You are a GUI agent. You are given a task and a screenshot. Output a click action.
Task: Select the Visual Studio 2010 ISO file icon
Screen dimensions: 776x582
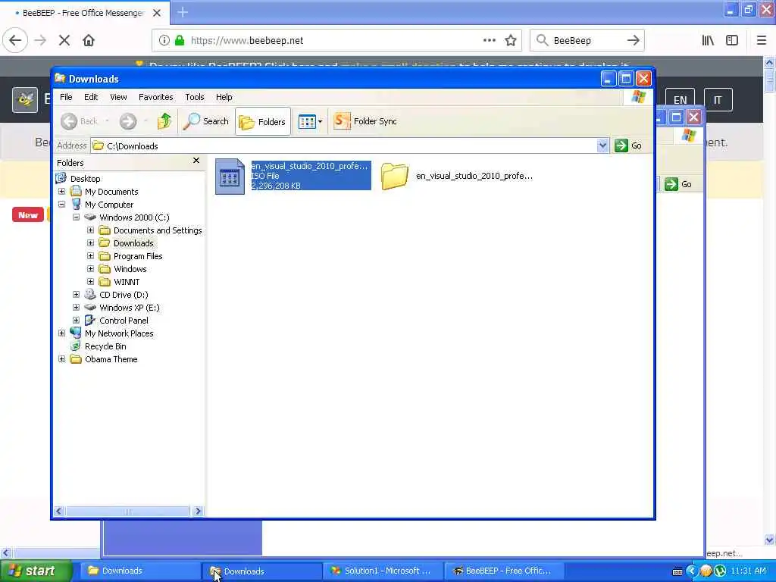(230, 176)
